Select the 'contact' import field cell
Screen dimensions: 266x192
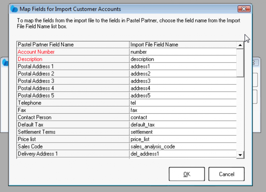(183, 117)
